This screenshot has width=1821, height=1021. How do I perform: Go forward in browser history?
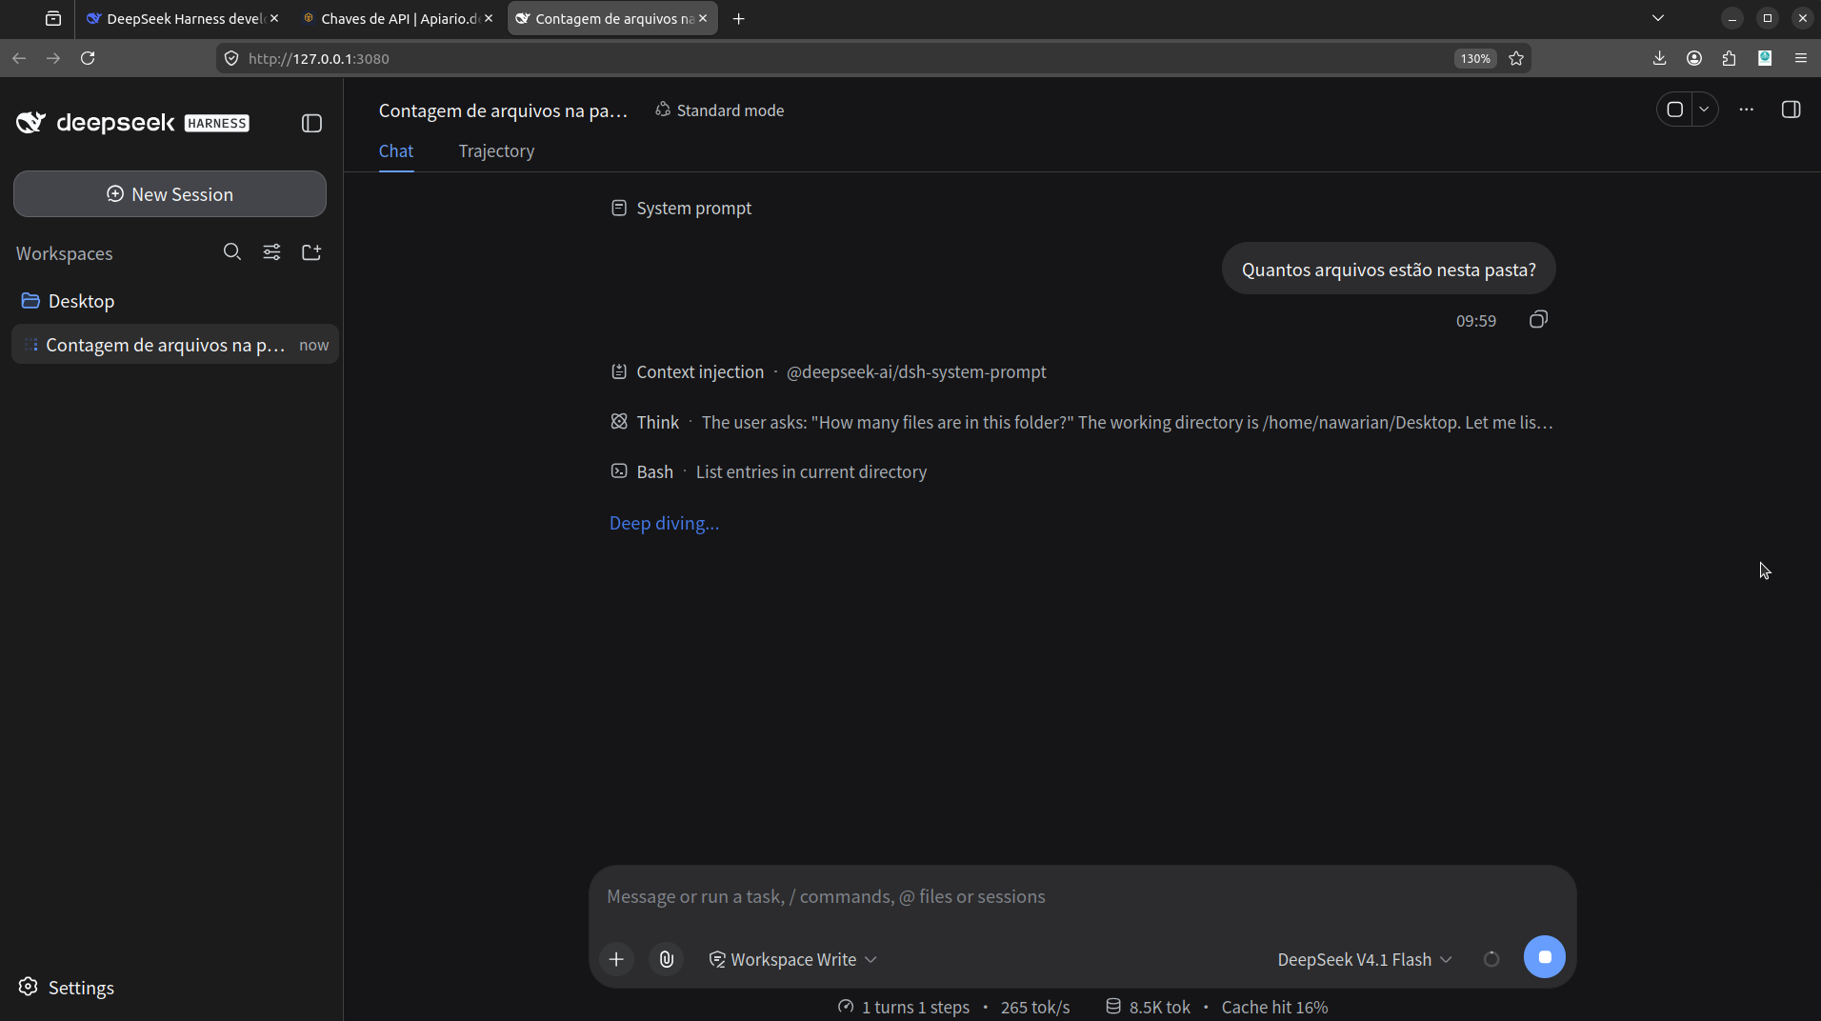53,58
